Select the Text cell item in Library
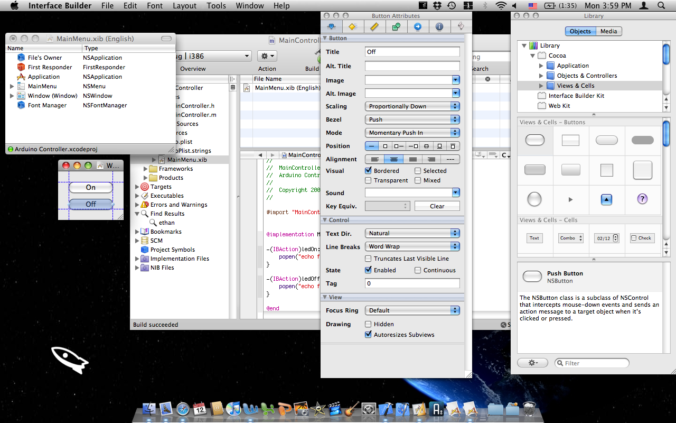Image resolution: width=676 pixels, height=423 pixels. (534, 238)
